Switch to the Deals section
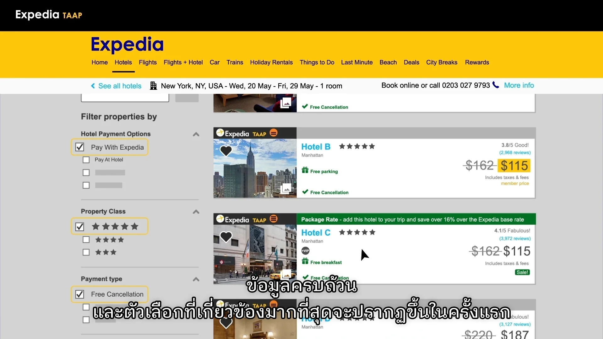Image resolution: width=603 pixels, height=339 pixels. tap(411, 62)
